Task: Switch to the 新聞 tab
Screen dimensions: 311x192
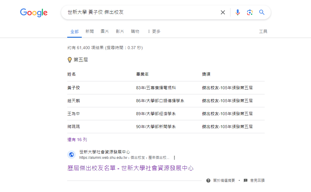Action: (x=90, y=31)
